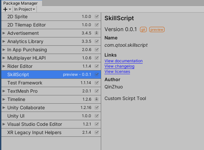This screenshot has width=204, height=150.
Task: Expand the Visual Studio Code Editor versions
Action: point(4,124)
